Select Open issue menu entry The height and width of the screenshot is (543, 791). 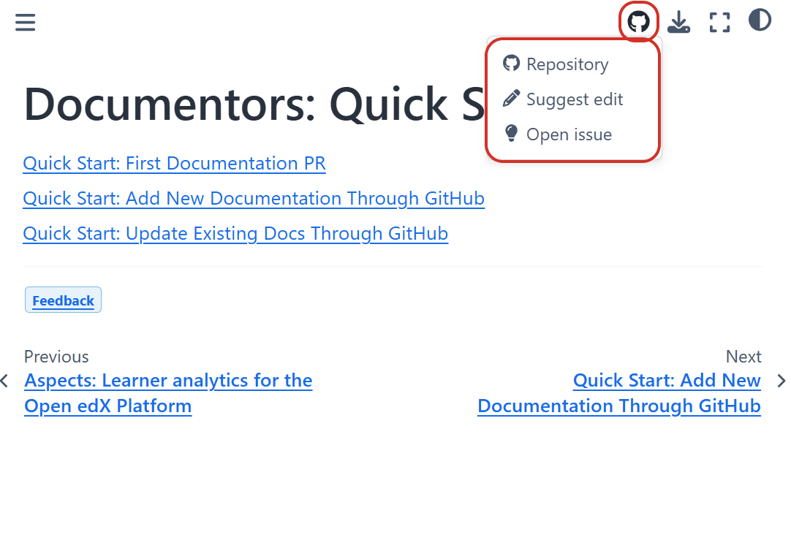tap(569, 134)
